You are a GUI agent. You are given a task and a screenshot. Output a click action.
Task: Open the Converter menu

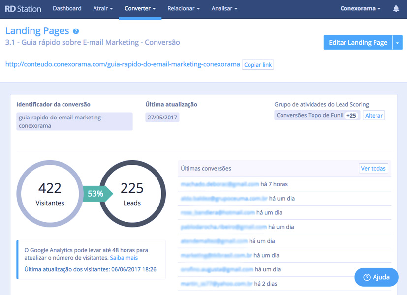[x=140, y=9]
